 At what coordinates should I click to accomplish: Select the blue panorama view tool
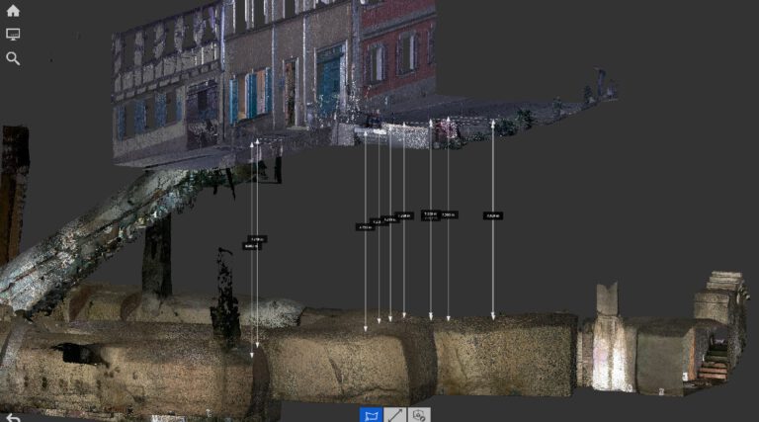372,415
